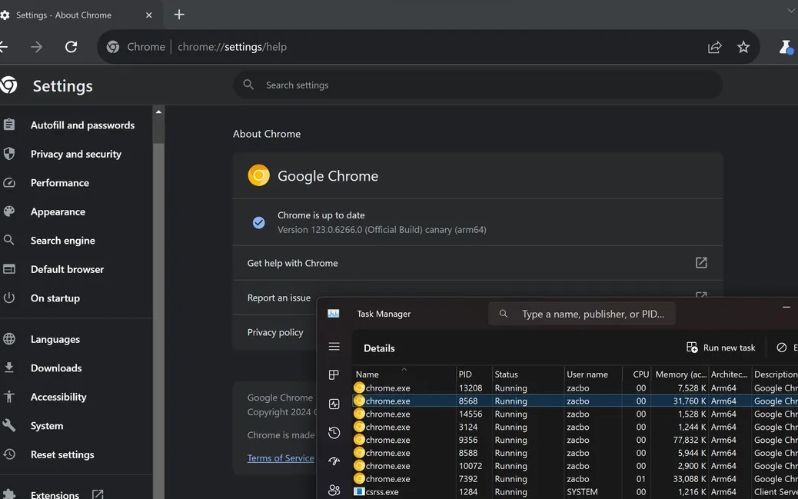Screen dimensions: 798x499
Task: Click the sidebar scrollbar up arrow
Action: (x=158, y=112)
